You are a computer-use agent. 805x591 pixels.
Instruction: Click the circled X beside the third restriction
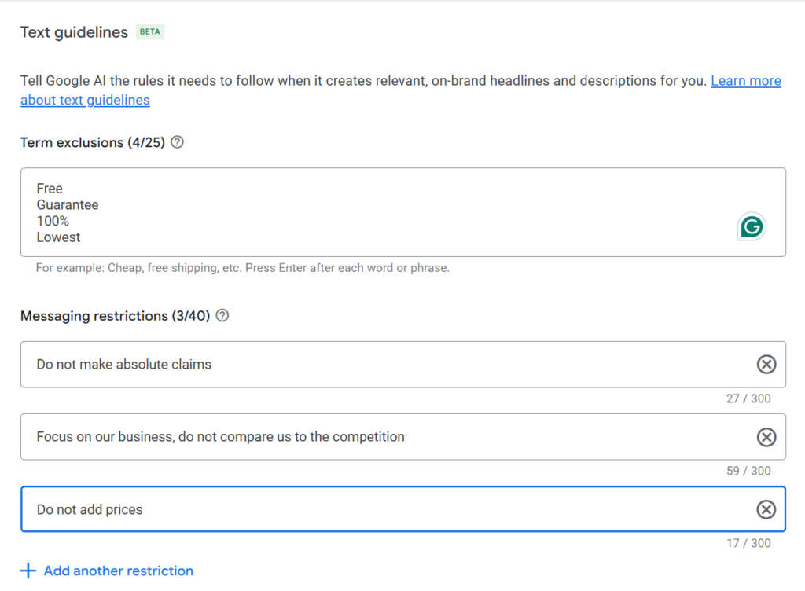(766, 509)
